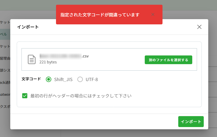Image resolution: width=217 pixels, height=137 pixels.
Task: Click the インポート dialog title text
Action: point(28,27)
